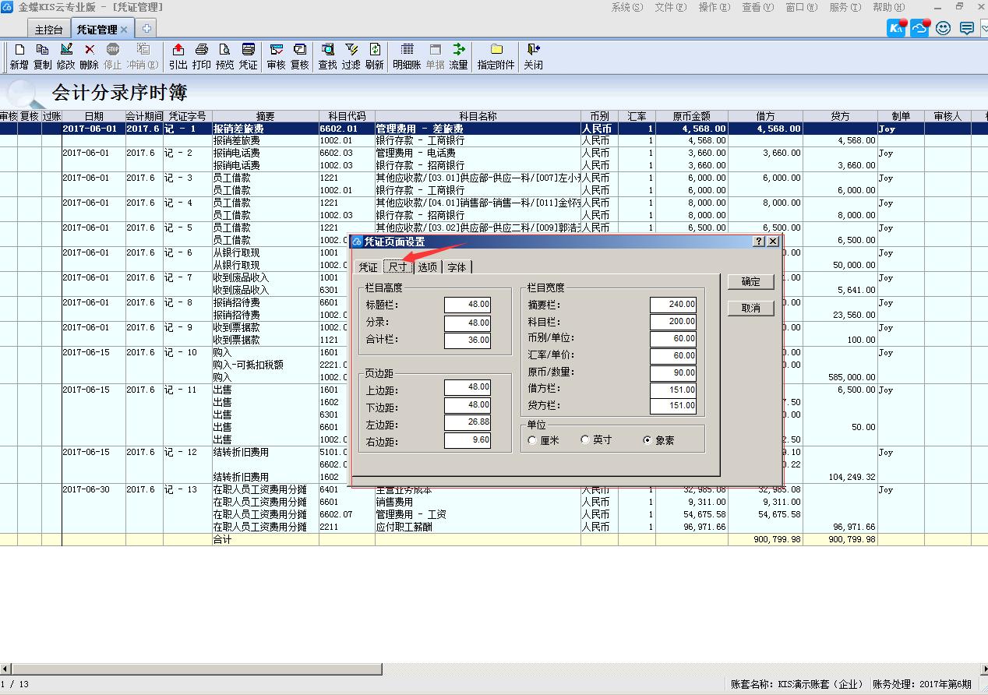
Task: Open the 系统(S) menu
Action: click(x=626, y=7)
